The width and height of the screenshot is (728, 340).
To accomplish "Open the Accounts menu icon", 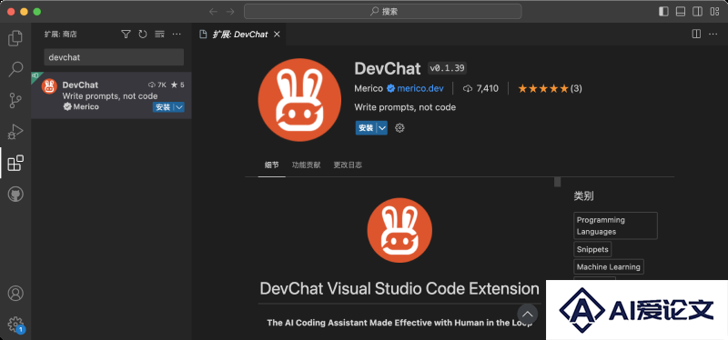I will click(15, 293).
